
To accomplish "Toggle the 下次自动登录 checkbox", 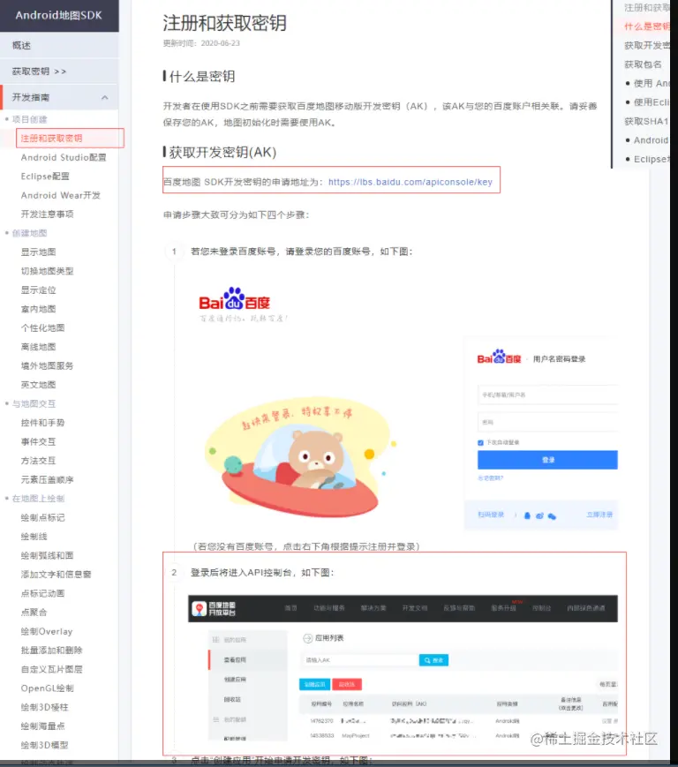I will click(x=480, y=443).
